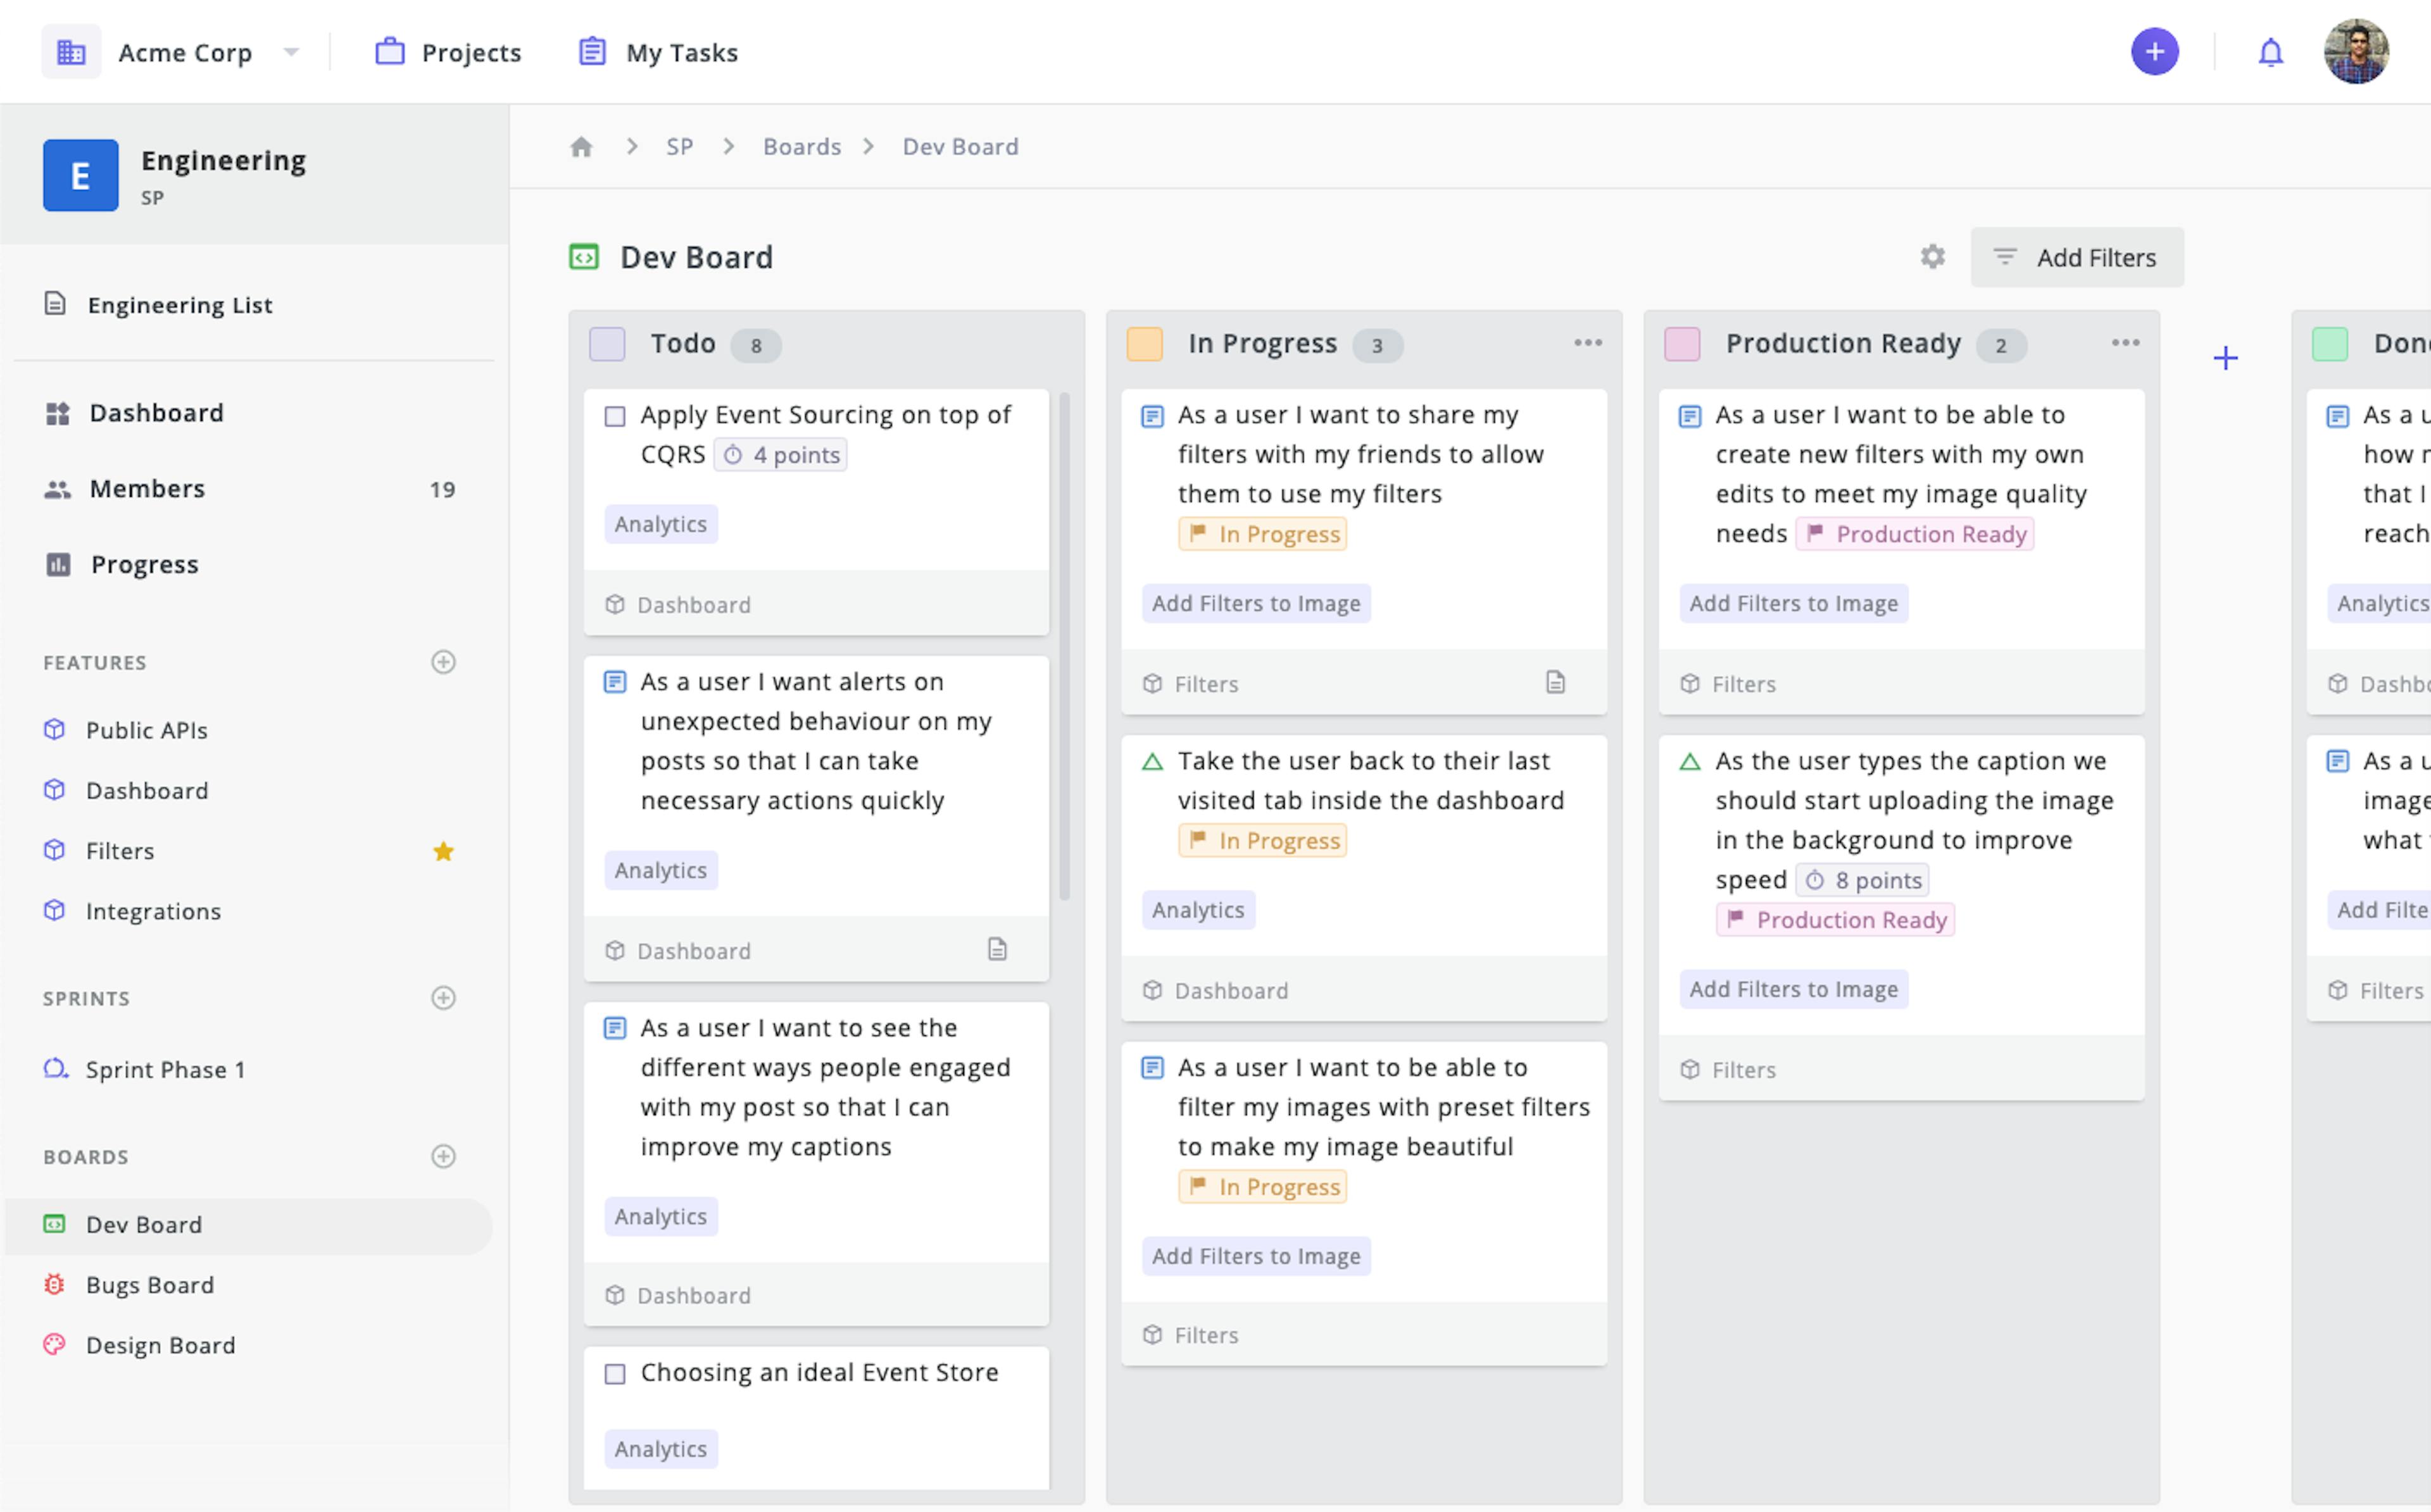
Task: Click the 4 points estimate badge
Action: [x=781, y=455]
